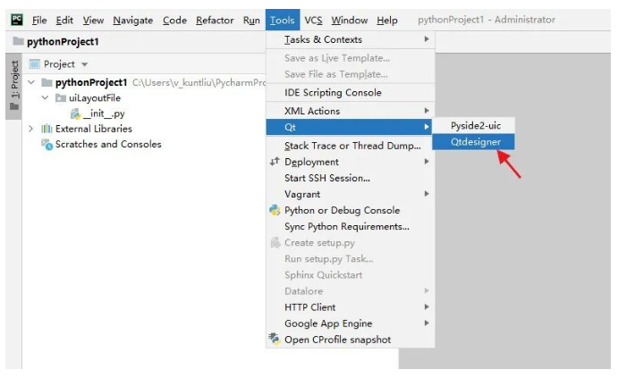Open the Tasks & Contexts submenu
The image size is (618, 378).
click(351, 39)
